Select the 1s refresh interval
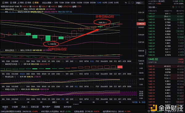The height and width of the screenshot is (113, 185). 126,2
